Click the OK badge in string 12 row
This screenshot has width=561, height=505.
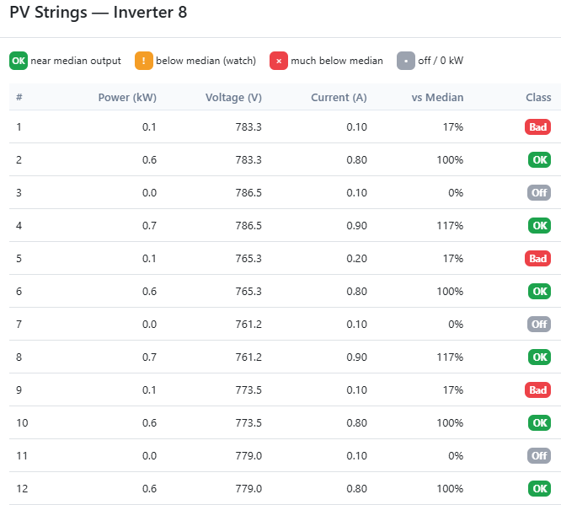539,488
